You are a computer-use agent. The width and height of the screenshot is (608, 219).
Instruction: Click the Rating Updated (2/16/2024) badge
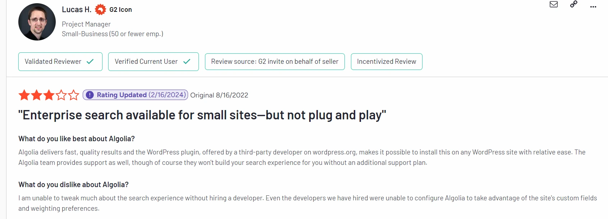(136, 95)
